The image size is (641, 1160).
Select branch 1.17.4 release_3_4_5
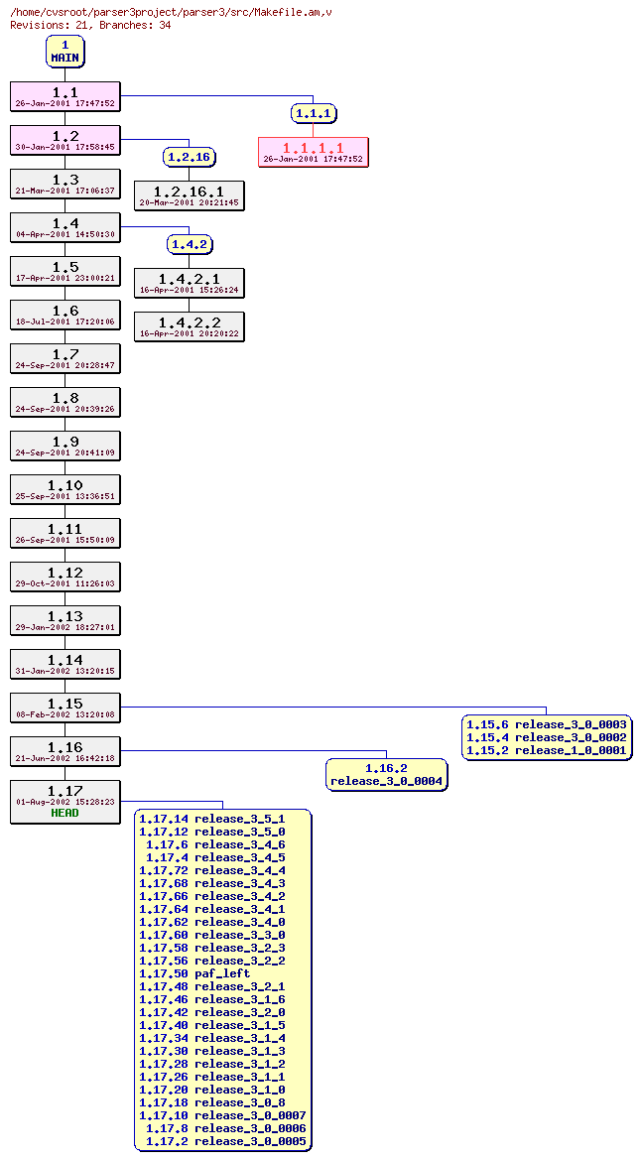[x=215, y=857]
